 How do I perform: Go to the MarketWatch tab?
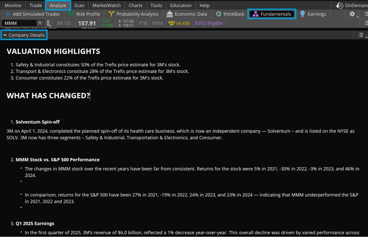[x=106, y=5]
